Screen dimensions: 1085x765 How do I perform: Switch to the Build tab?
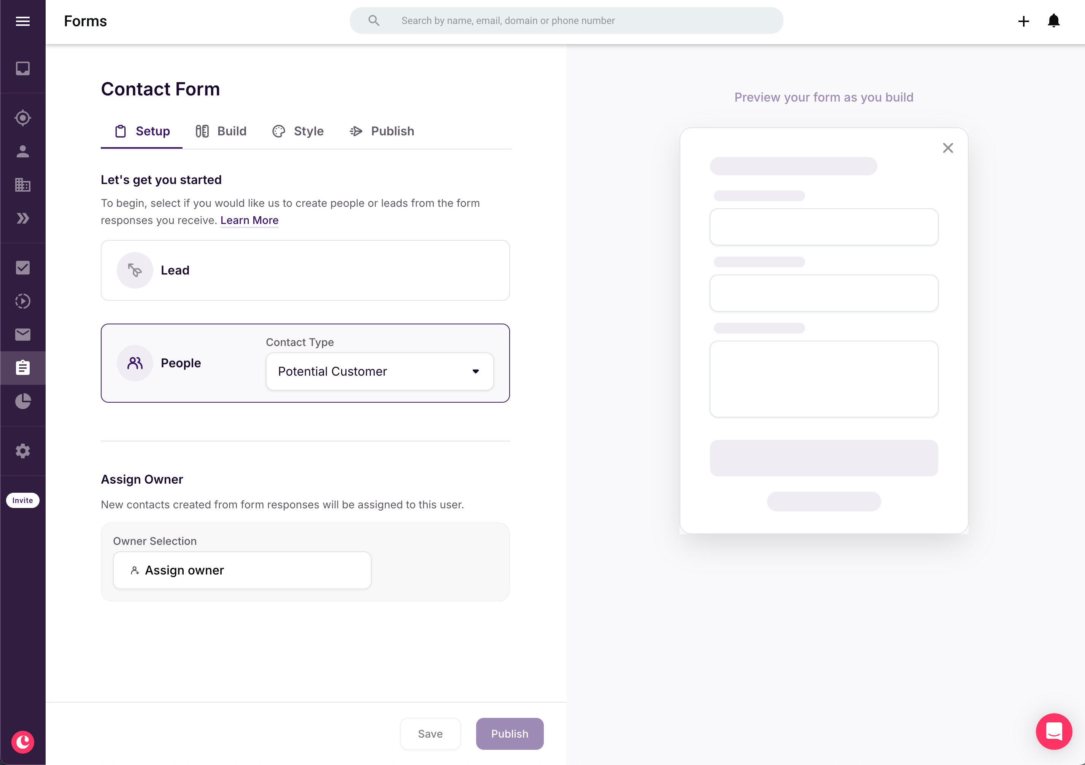pyautogui.click(x=221, y=131)
